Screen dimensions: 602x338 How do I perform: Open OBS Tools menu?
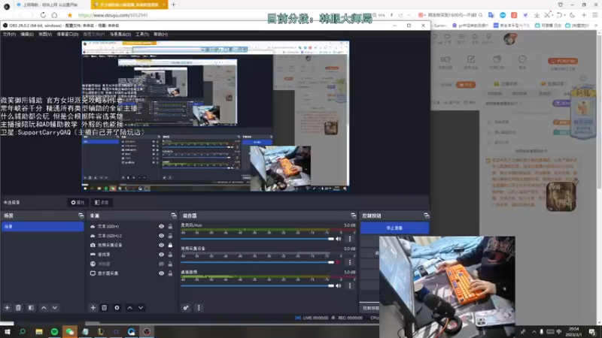pyautogui.click(x=141, y=34)
